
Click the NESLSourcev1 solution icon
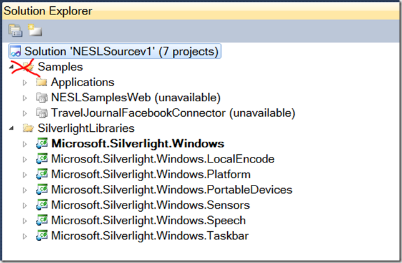(x=16, y=51)
